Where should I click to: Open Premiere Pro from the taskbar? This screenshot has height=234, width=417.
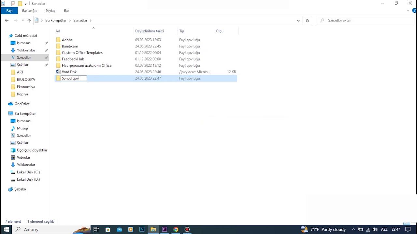pyautogui.click(x=165, y=229)
